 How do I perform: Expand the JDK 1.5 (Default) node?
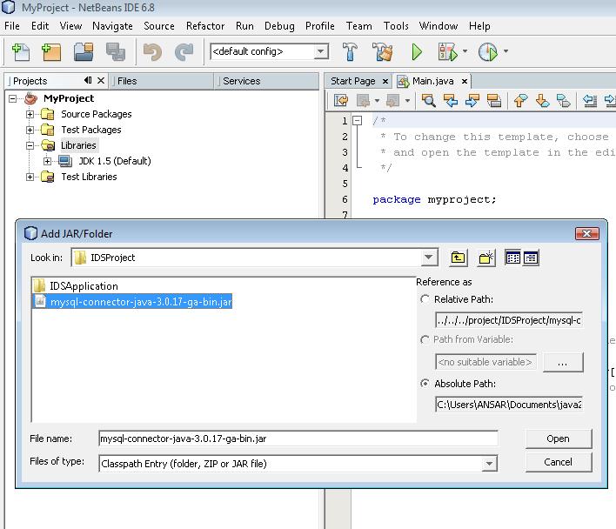[x=47, y=161]
